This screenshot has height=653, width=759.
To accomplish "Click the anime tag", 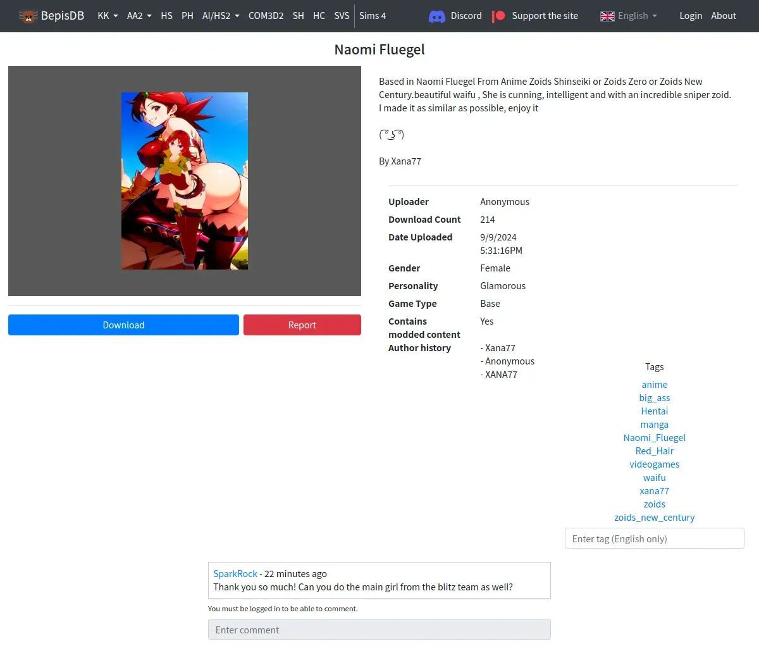I will (654, 385).
